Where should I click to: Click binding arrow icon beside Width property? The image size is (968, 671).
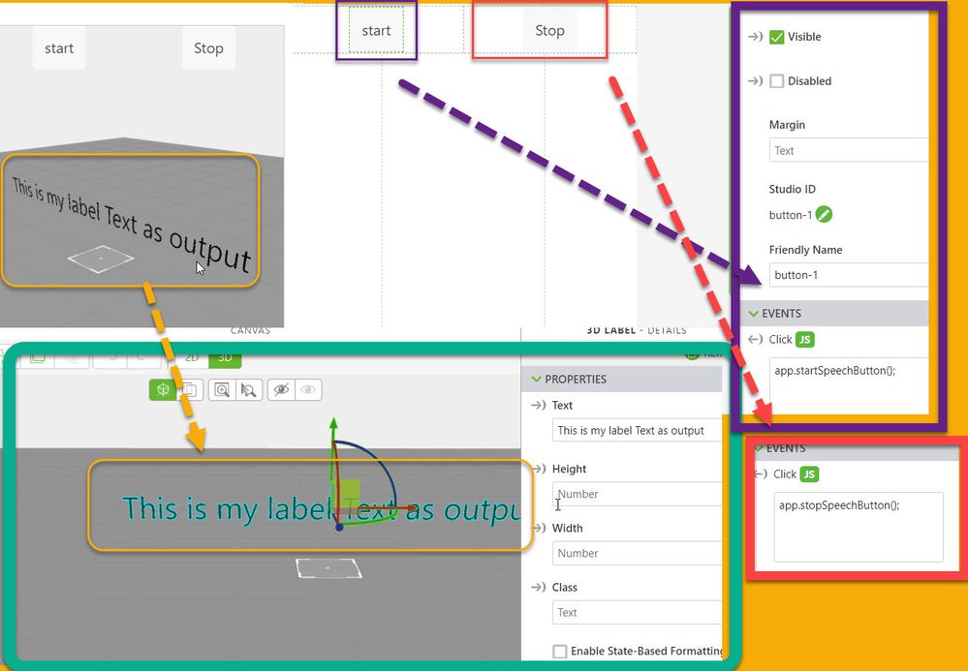[x=539, y=528]
